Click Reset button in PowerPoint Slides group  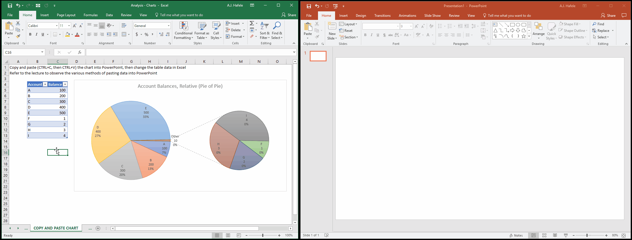point(346,31)
